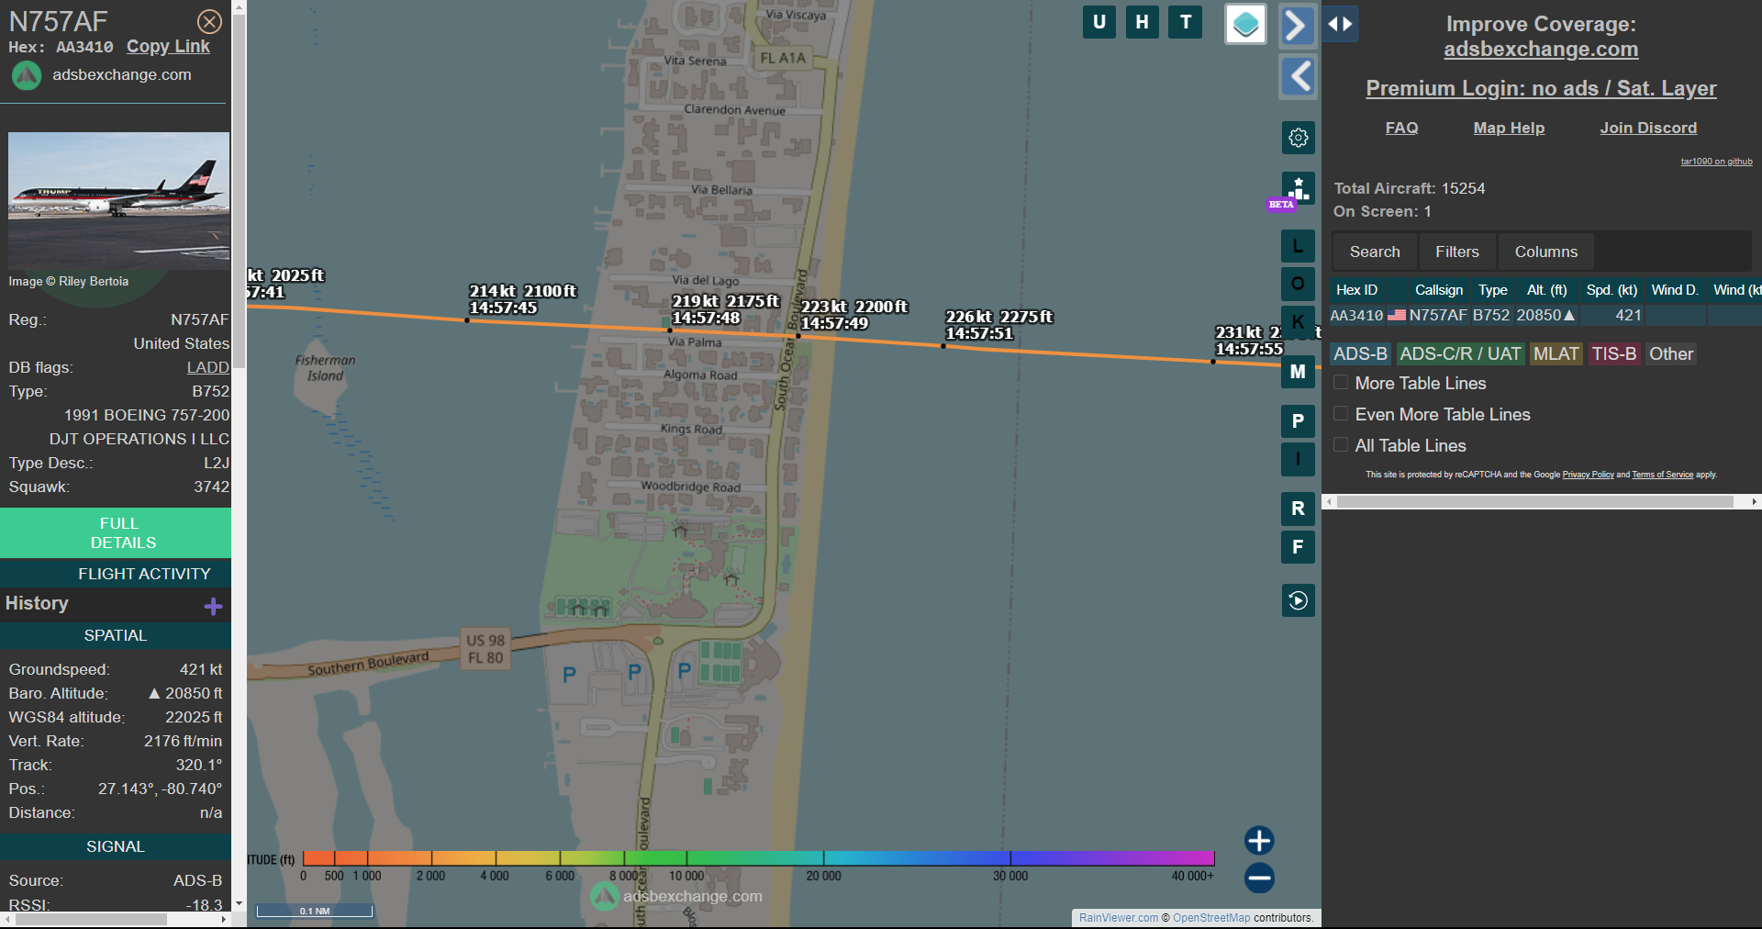Sort table by Wind D. column
1762x929 pixels.
tap(1675, 290)
